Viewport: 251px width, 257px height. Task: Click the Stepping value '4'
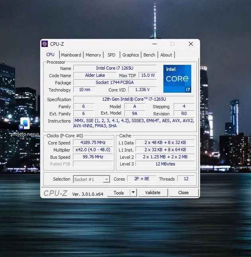coord(184,106)
